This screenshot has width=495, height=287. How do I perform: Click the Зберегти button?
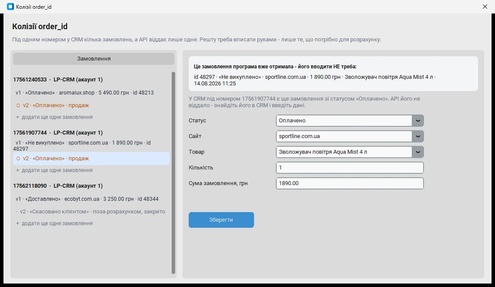[x=221, y=220]
